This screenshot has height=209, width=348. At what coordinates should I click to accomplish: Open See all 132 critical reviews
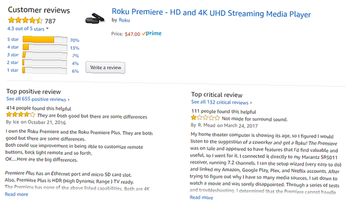click(x=221, y=102)
